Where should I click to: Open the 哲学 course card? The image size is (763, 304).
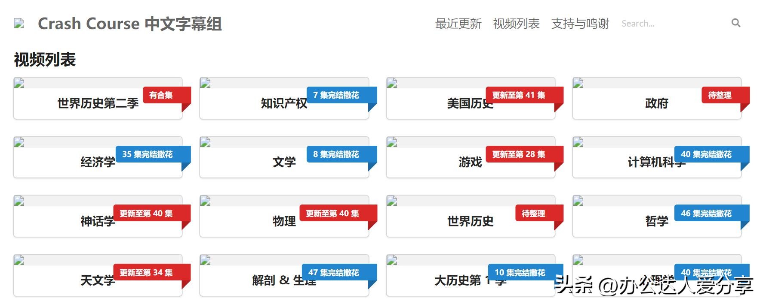[657, 217]
